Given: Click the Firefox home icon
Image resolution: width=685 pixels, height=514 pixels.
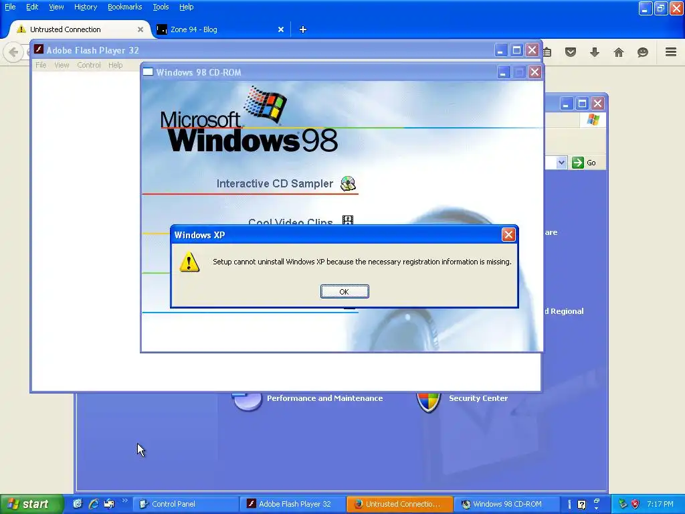Looking at the screenshot, I should click(x=619, y=52).
